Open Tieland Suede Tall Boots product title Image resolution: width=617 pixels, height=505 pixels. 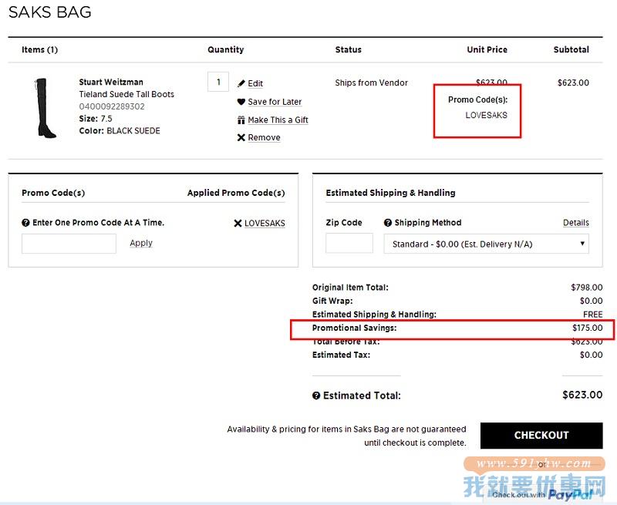tap(126, 94)
